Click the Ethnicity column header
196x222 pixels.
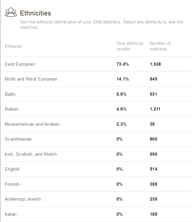pyautogui.click(x=13, y=46)
